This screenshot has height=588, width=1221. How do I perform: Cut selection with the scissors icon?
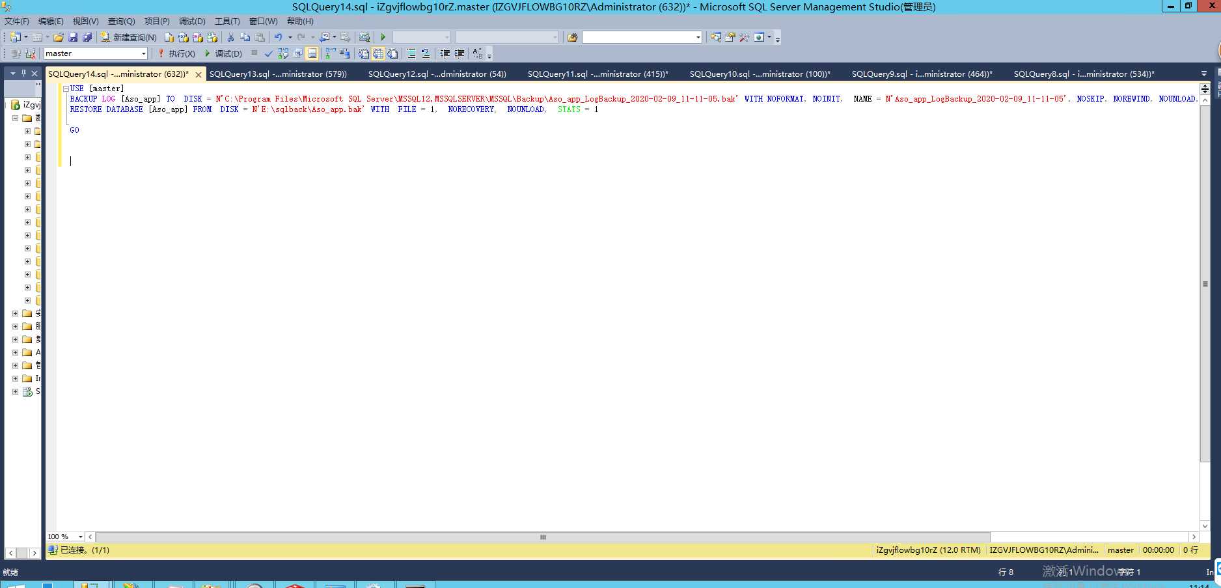tap(230, 38)
